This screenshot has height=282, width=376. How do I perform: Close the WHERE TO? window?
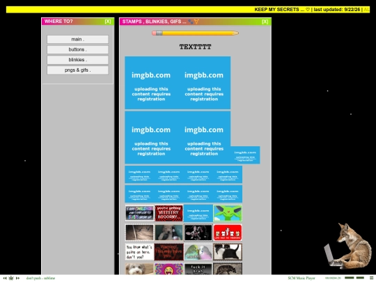point(108,22)
